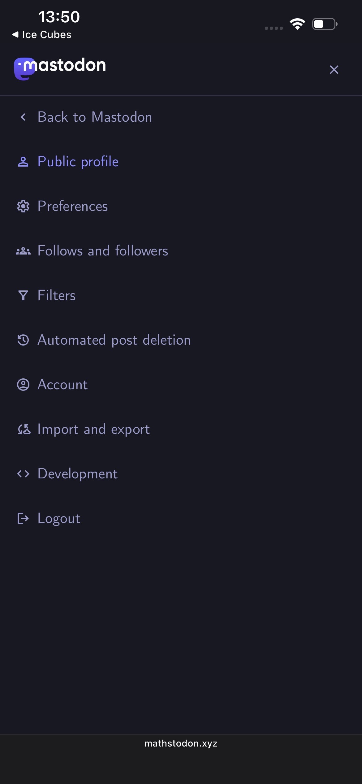Open Automated post deletion settings
Screen dimensions: 362x784
[114, 340]
